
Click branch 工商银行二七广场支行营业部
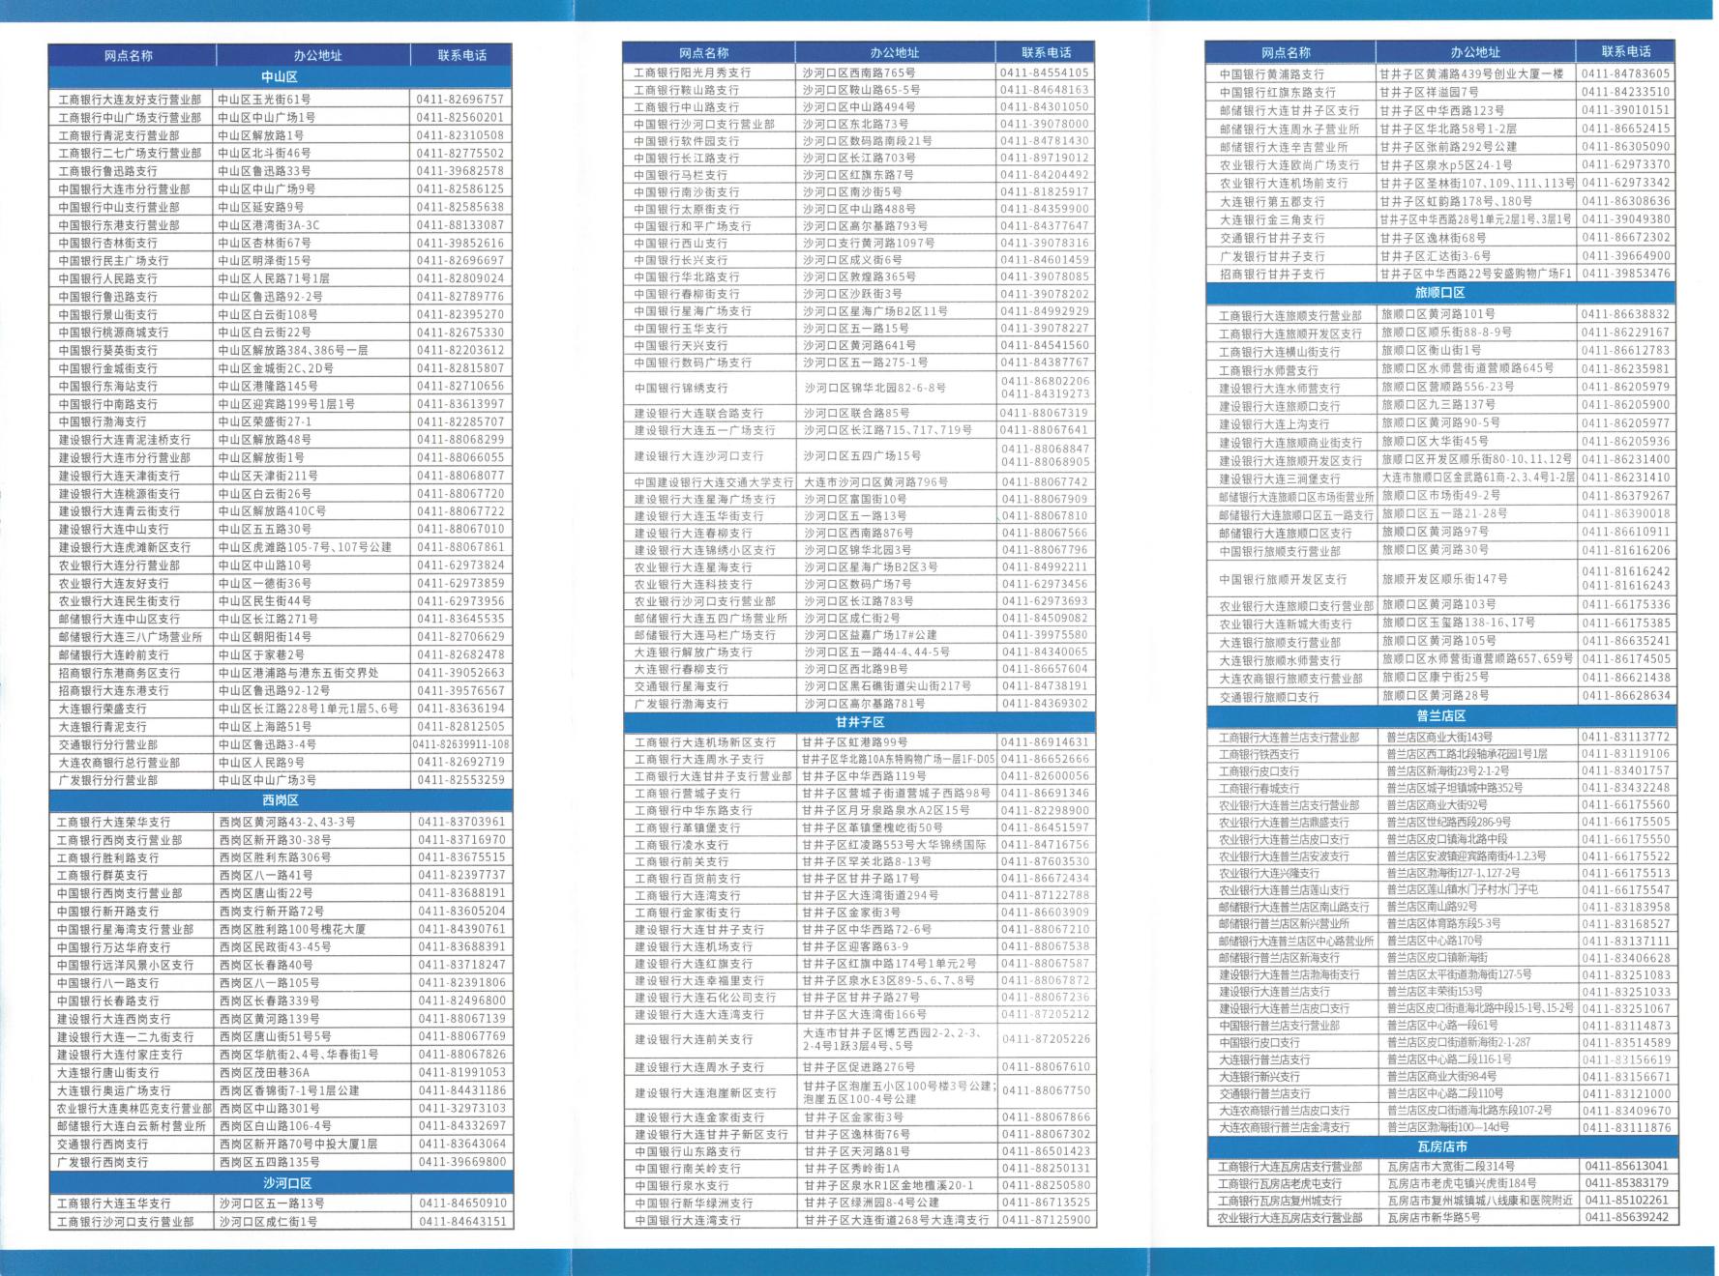point(130,153)
